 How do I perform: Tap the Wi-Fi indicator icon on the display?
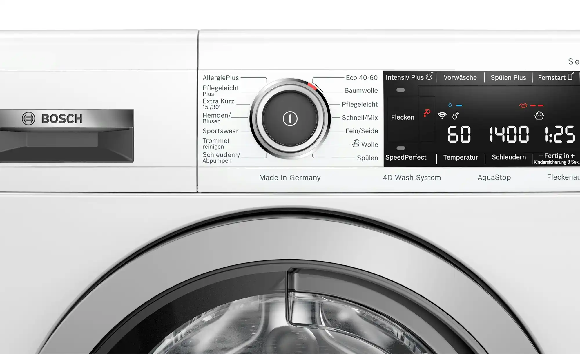tap(442, 116)
